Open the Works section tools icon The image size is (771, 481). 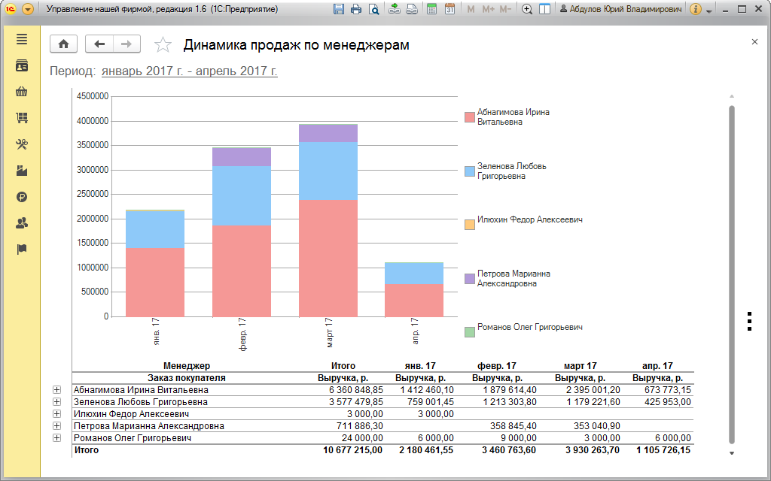pos(22,144)
